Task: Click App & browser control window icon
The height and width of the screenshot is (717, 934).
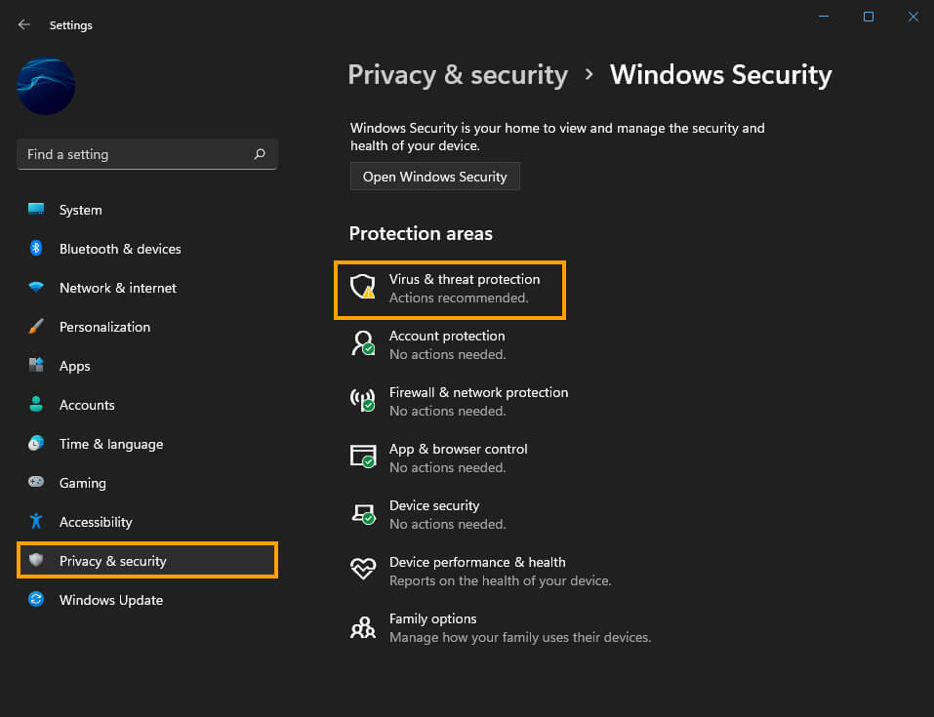Action: pyautogui.click(x=362, y=457)
